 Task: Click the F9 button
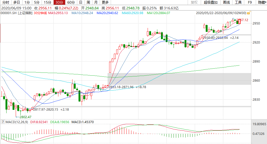coord(250,2)
